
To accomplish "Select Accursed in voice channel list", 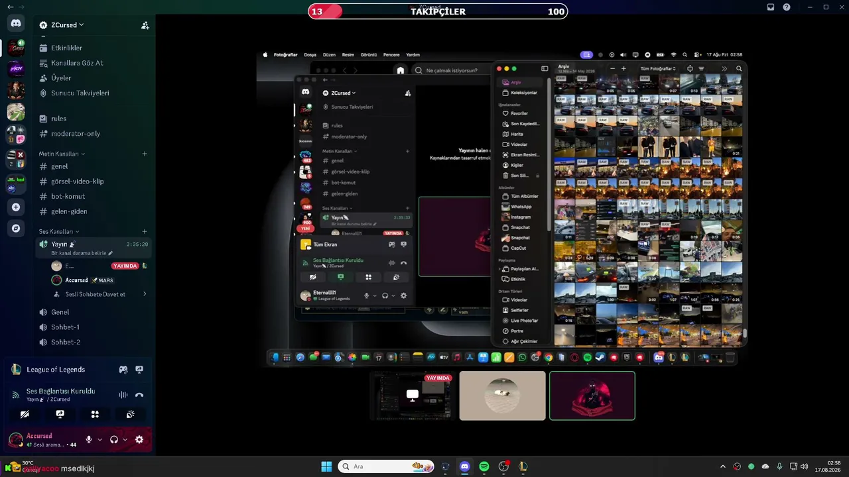I will click(99, 280).
